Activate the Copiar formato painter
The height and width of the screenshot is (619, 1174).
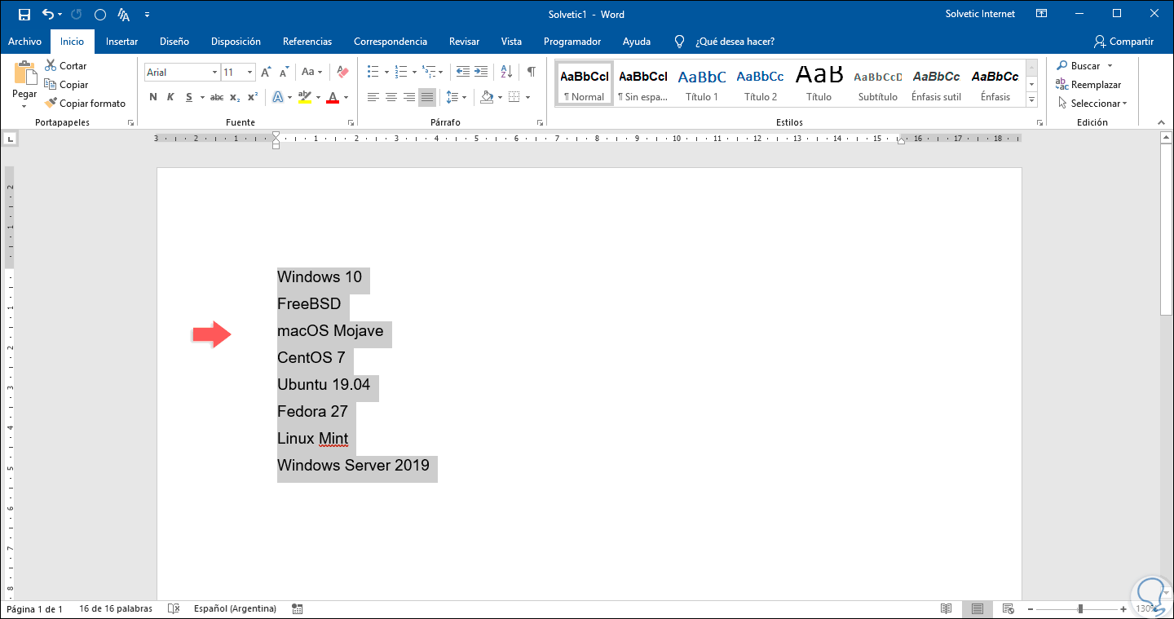(x=86, y=104)
